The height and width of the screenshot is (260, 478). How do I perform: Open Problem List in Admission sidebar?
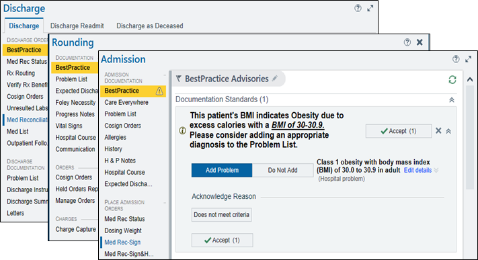(x=120, y=114)
